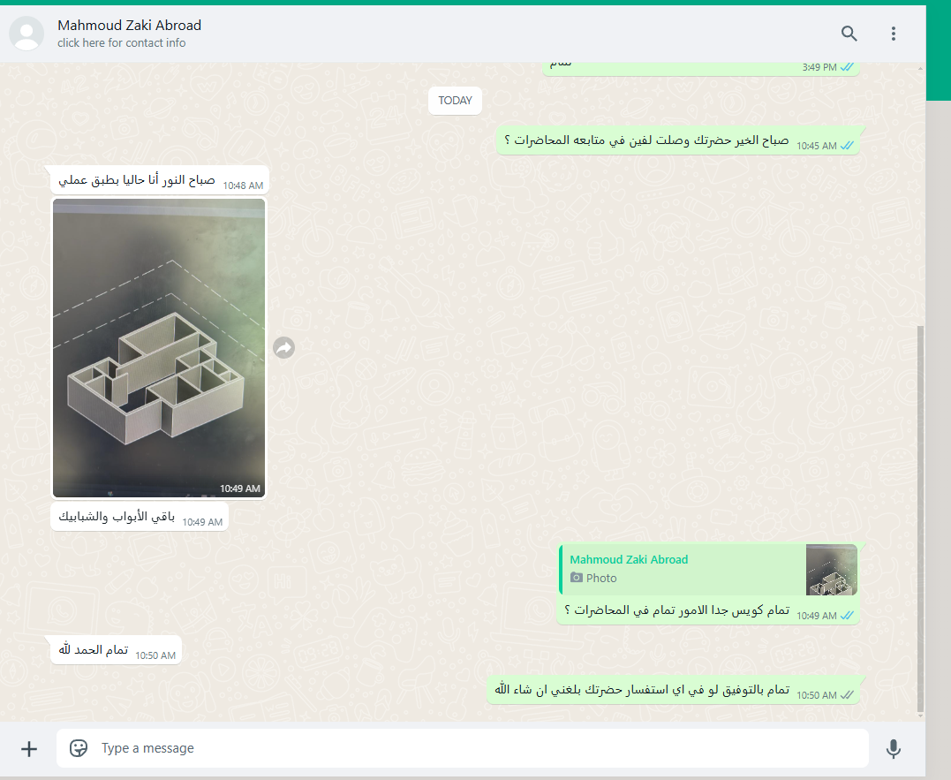
Task: Click camera icon in the quoted Photo reply
Action: click(577, 578)
